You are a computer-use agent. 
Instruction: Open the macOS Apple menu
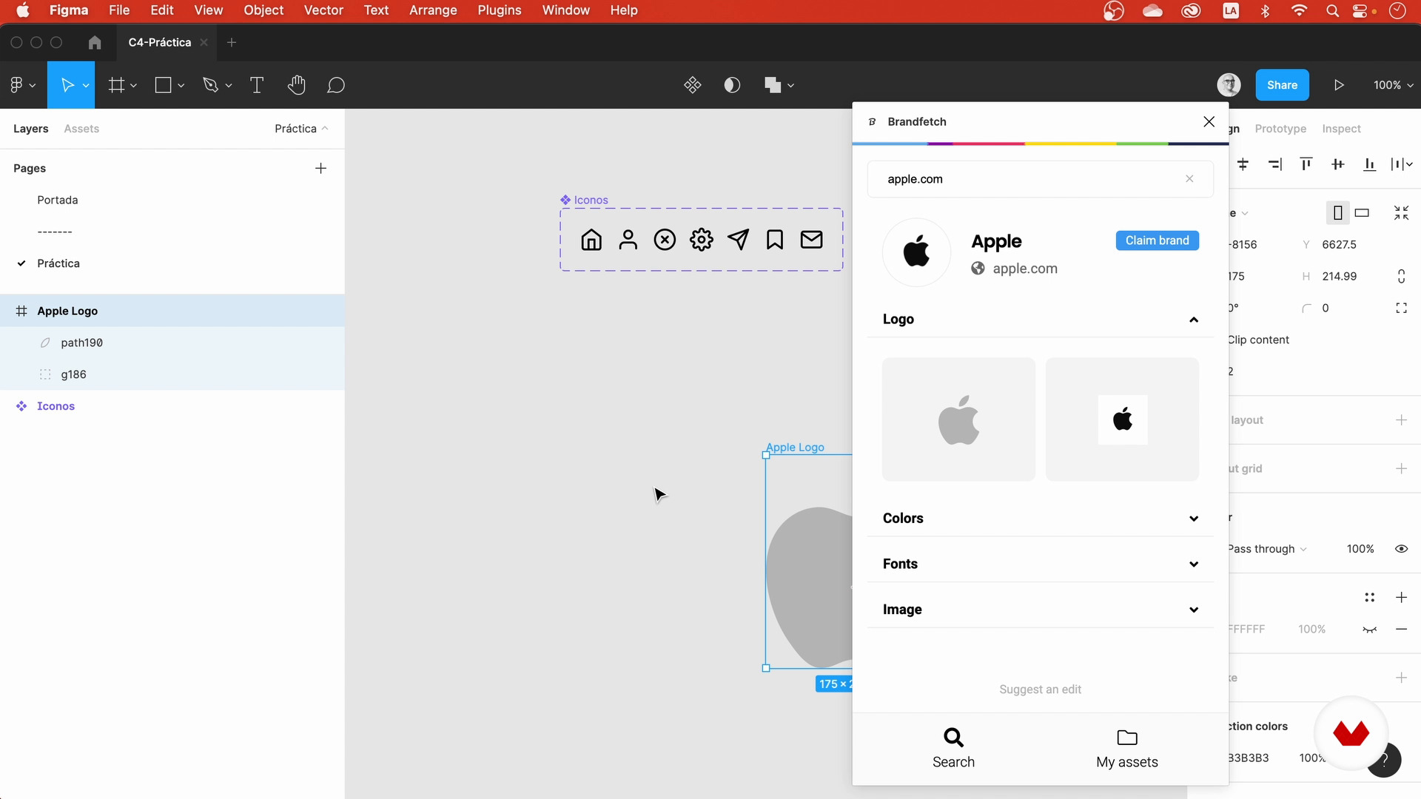(23, 10)
